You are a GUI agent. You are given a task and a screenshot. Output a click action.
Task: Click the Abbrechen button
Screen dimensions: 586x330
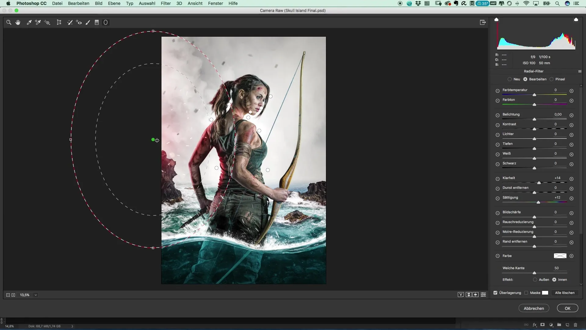pyautogui.click(x=534, y=308)
